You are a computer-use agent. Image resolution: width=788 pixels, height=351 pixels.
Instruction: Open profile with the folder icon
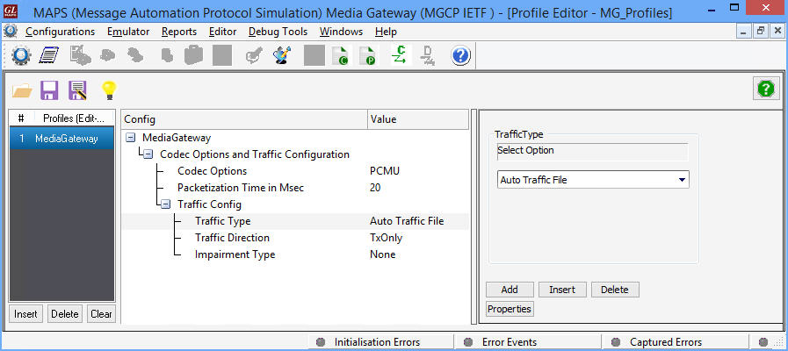22,90
